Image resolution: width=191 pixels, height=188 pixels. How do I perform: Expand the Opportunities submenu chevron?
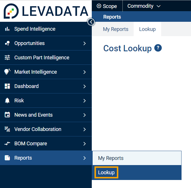84,43
